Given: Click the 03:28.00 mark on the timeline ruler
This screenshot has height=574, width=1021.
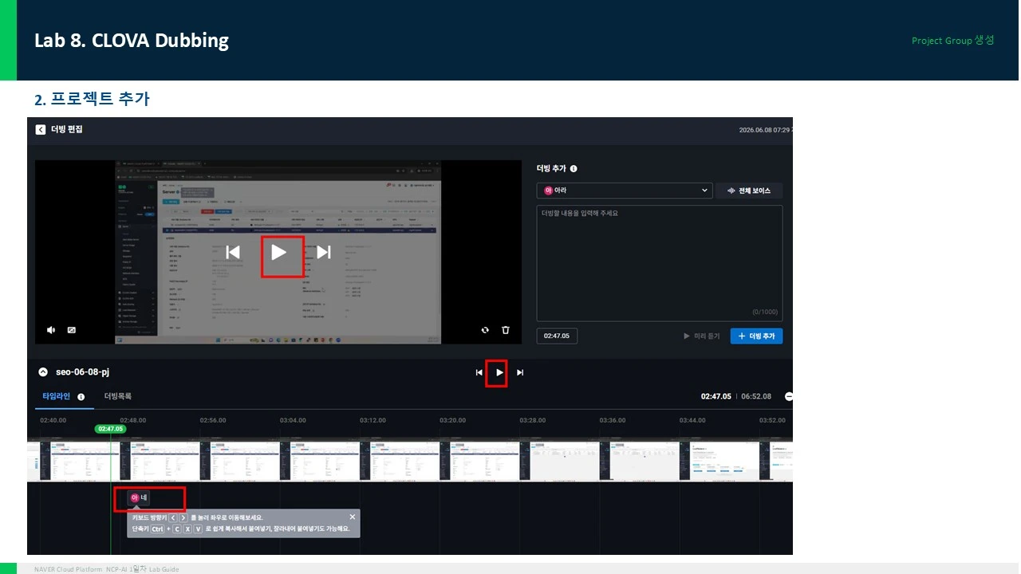Looking at the screenshot, I should 532,420.
